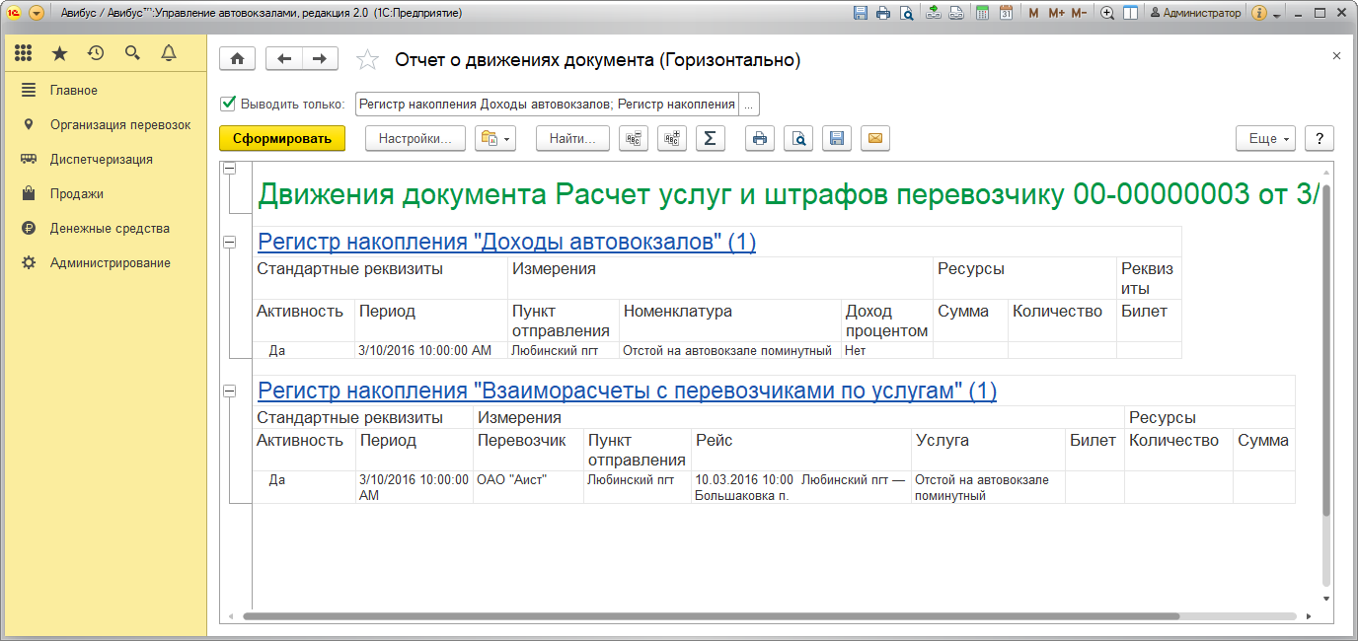Open the sections menu grid icon
The height and width of the screenshot is (641, 1358).
coord(24,53)
